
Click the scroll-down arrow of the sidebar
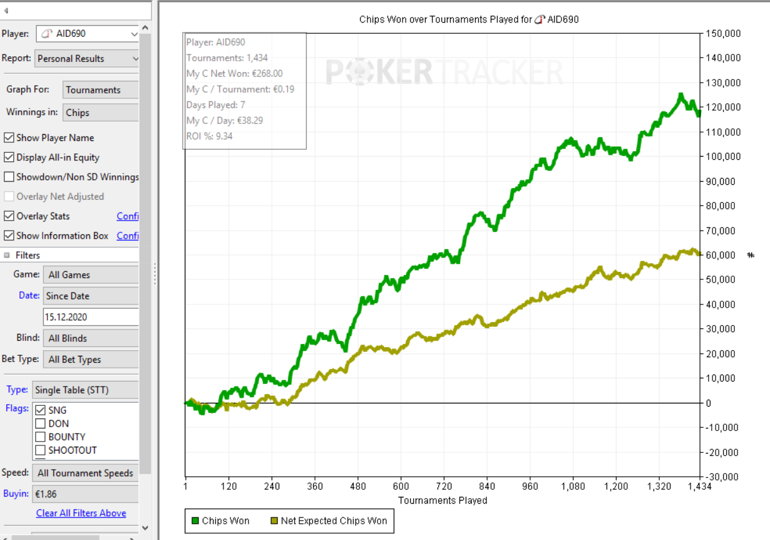point(145,527)
